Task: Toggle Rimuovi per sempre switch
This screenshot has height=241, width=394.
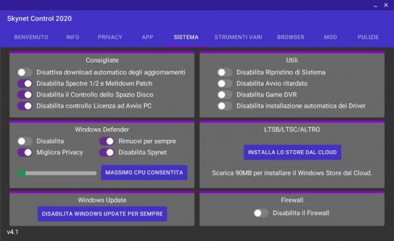Action: tap(106, 141)
